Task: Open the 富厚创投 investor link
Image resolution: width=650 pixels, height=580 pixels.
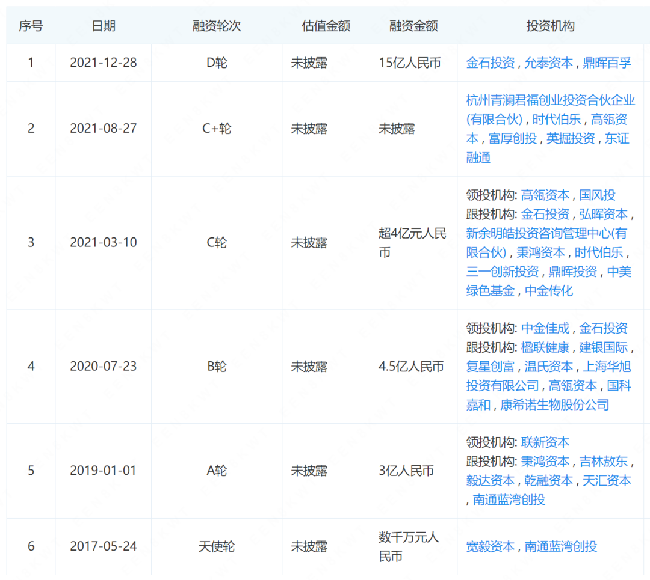Action: [512, 139]
